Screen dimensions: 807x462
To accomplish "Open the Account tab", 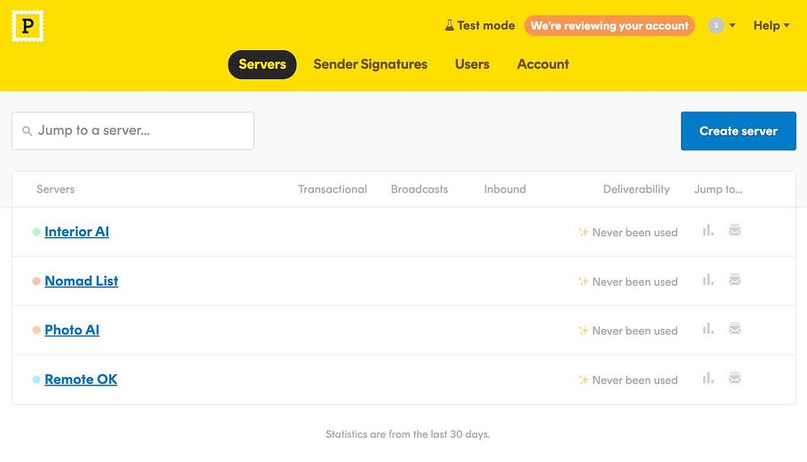I will [543, 65].
